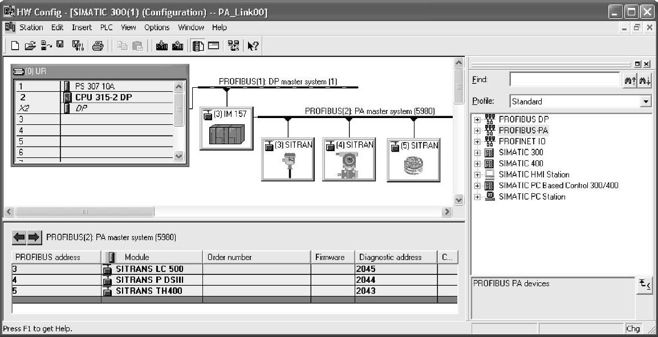Open the Profile dropdown list
658x337 pixels.
point(645,101)
